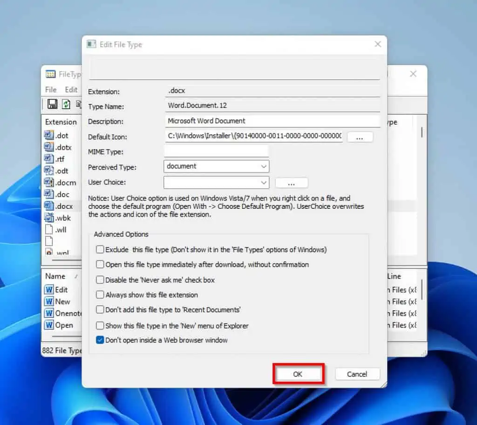Screen dimensions: 477x425
Task: Enable 'Always show this file extension'
Action: click(100, 295)
